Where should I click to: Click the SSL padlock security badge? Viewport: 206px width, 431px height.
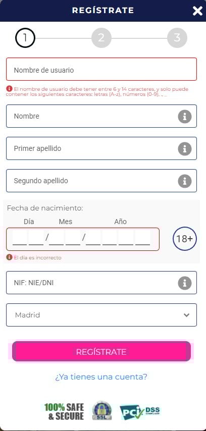click(102, 410)
